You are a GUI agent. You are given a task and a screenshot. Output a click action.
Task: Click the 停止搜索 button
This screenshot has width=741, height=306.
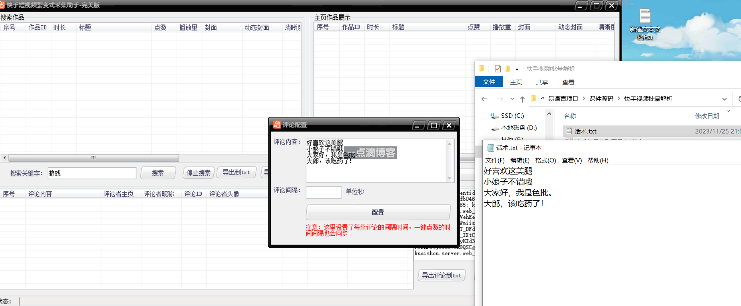[x=198, y=173]
